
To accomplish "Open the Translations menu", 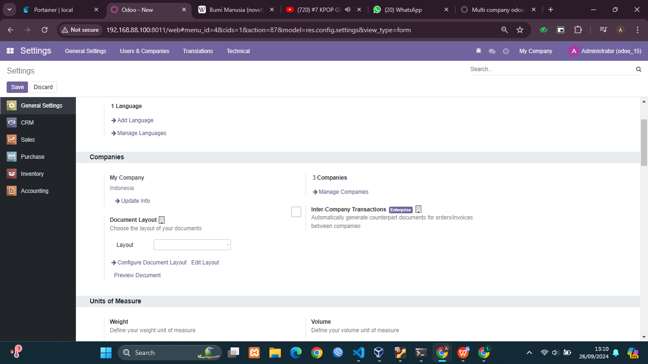I will [x=198, y=51].
